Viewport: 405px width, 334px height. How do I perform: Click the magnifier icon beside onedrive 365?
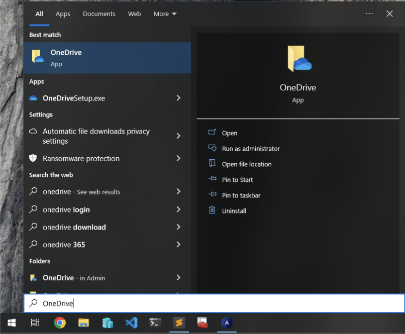[x=33, y=244]
